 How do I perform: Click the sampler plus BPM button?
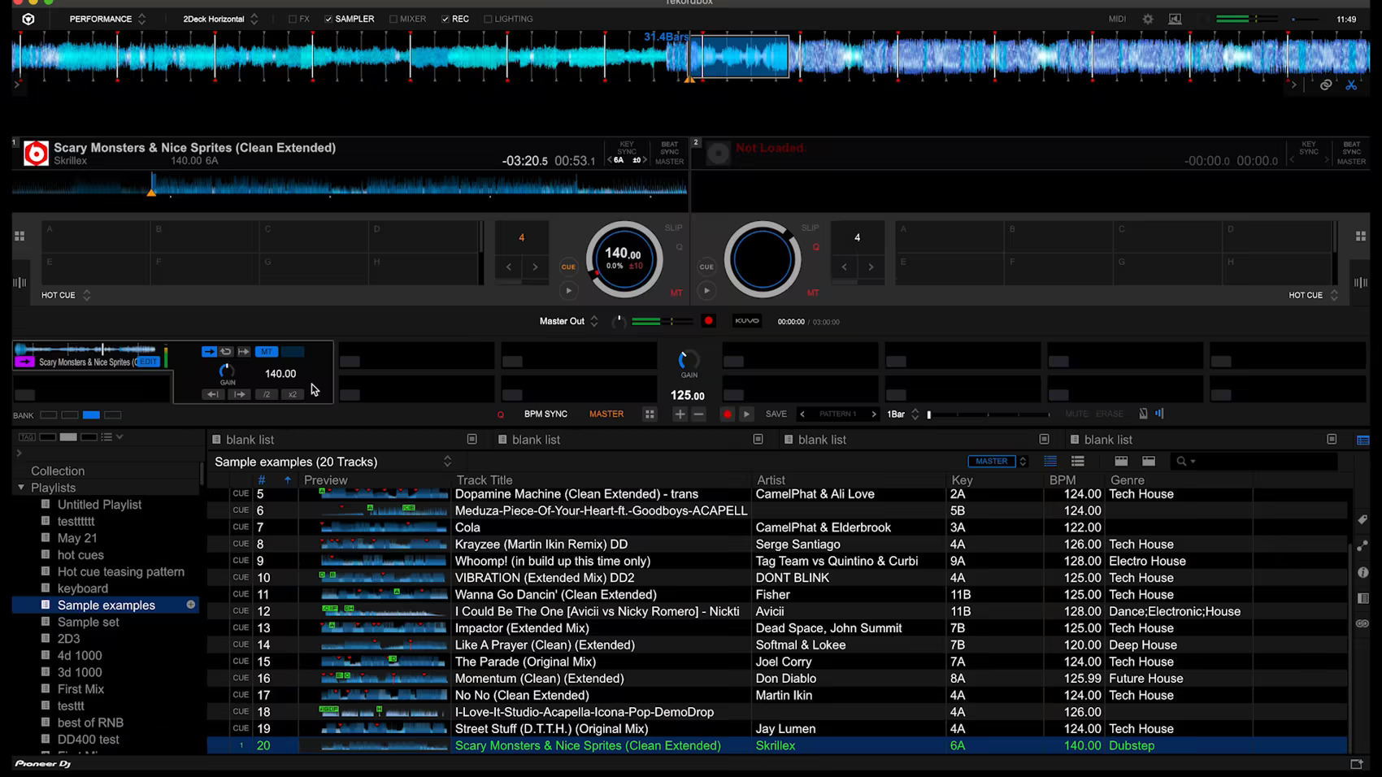[x=680, y=415]
